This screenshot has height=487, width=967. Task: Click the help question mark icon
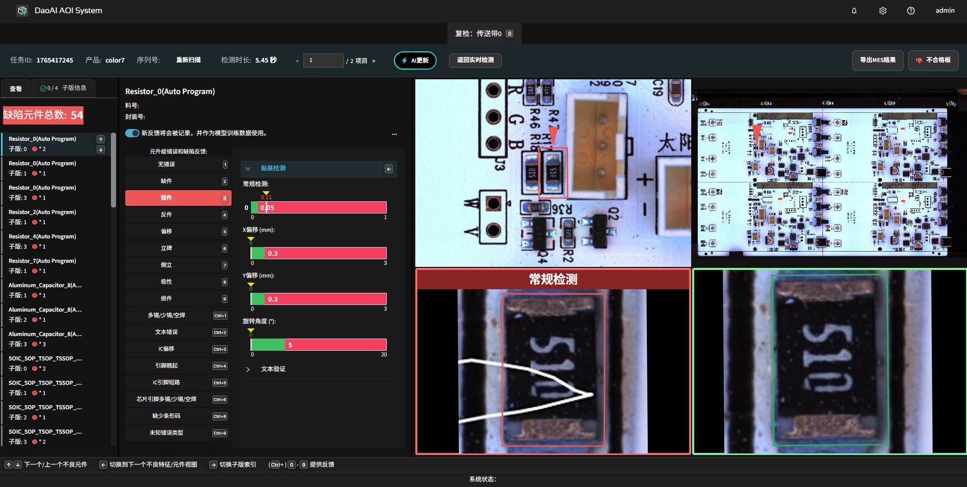pyautogui.click(x=911, y=11)
